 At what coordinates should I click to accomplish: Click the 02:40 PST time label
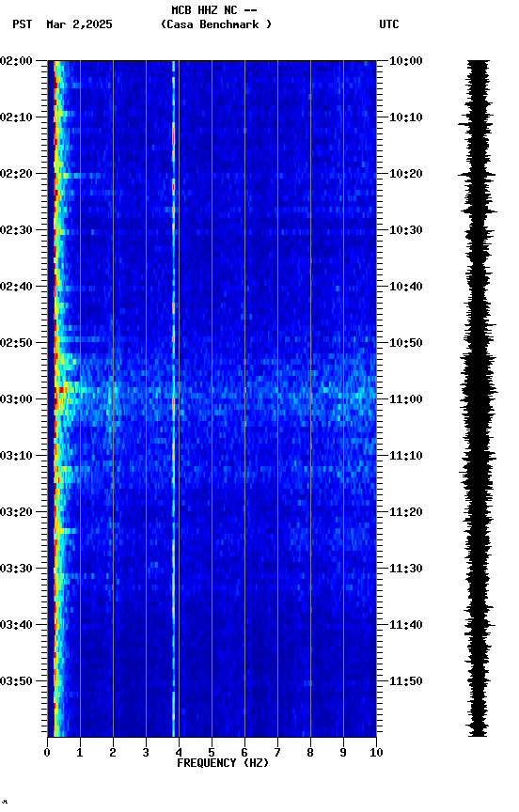(x=16, y=287)
